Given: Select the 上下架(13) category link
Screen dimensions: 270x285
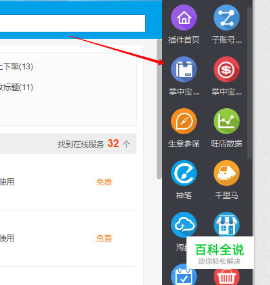Looking at the screenshot, I should point(16,67).
